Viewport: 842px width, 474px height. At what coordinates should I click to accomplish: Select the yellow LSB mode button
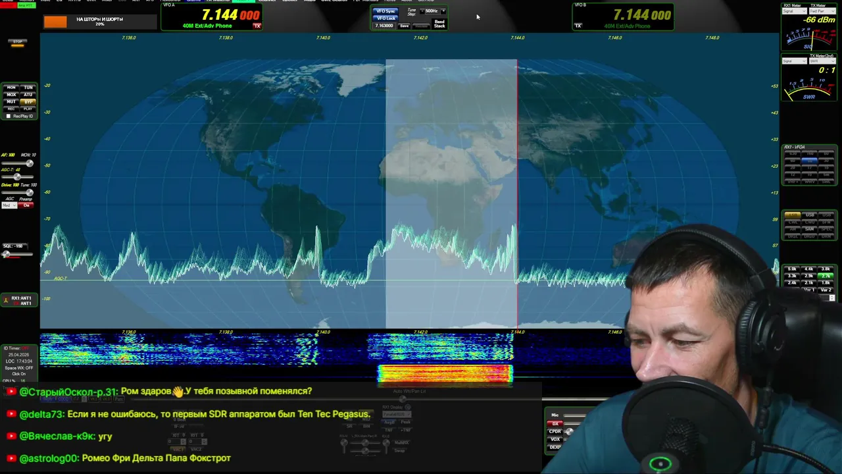point(793,215)
